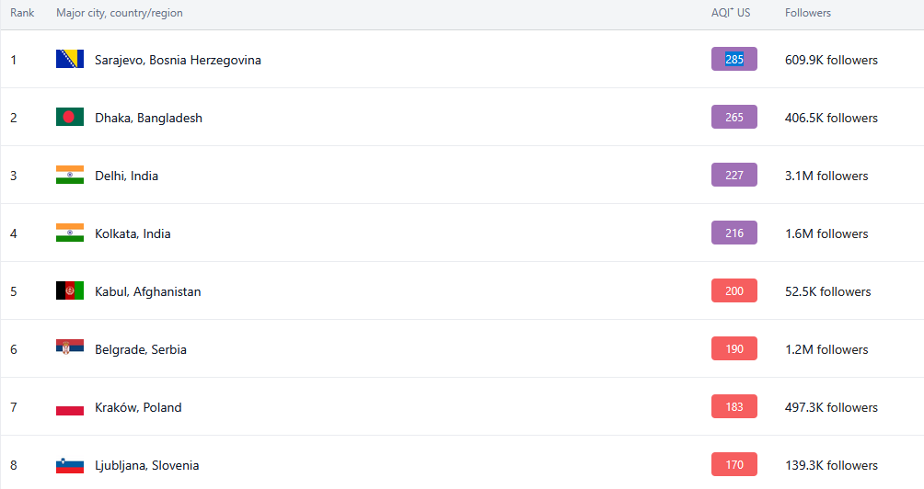
Task: Click the purple 265 AQI badge
Action: coord(733,118)
